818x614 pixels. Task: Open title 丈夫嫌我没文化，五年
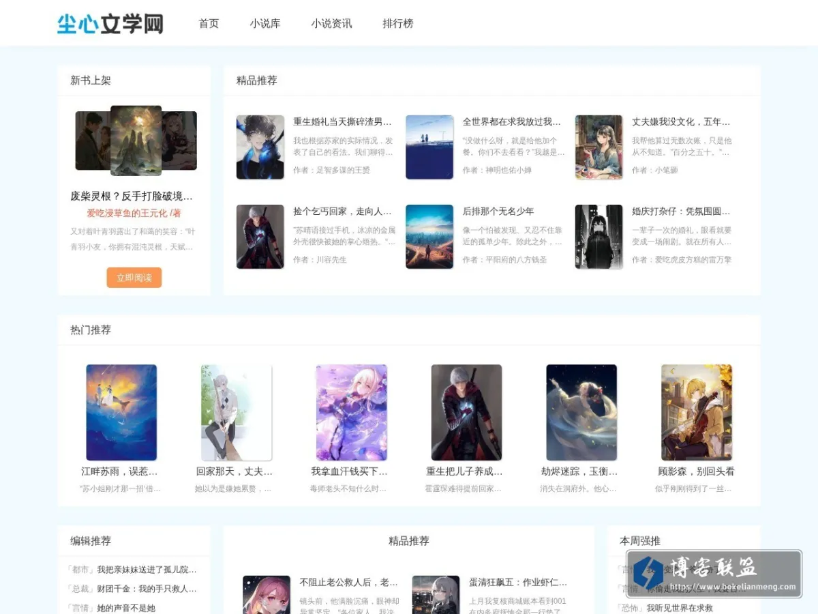[681, 121]
